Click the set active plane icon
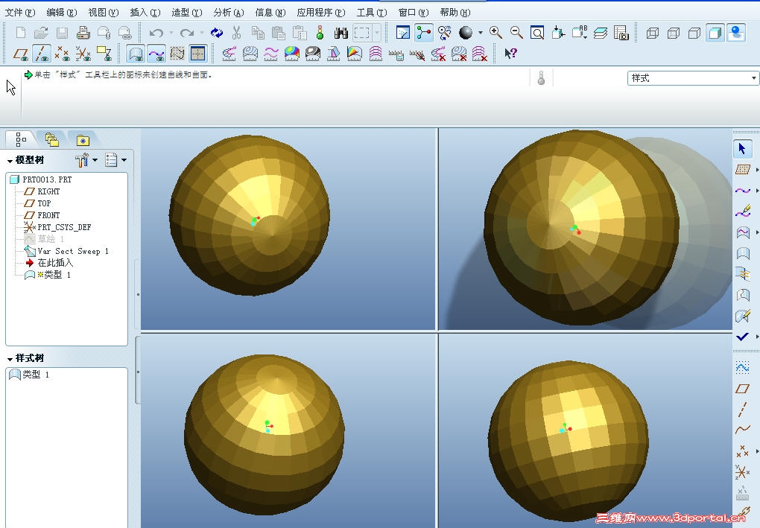 click(x=742, y=169)
